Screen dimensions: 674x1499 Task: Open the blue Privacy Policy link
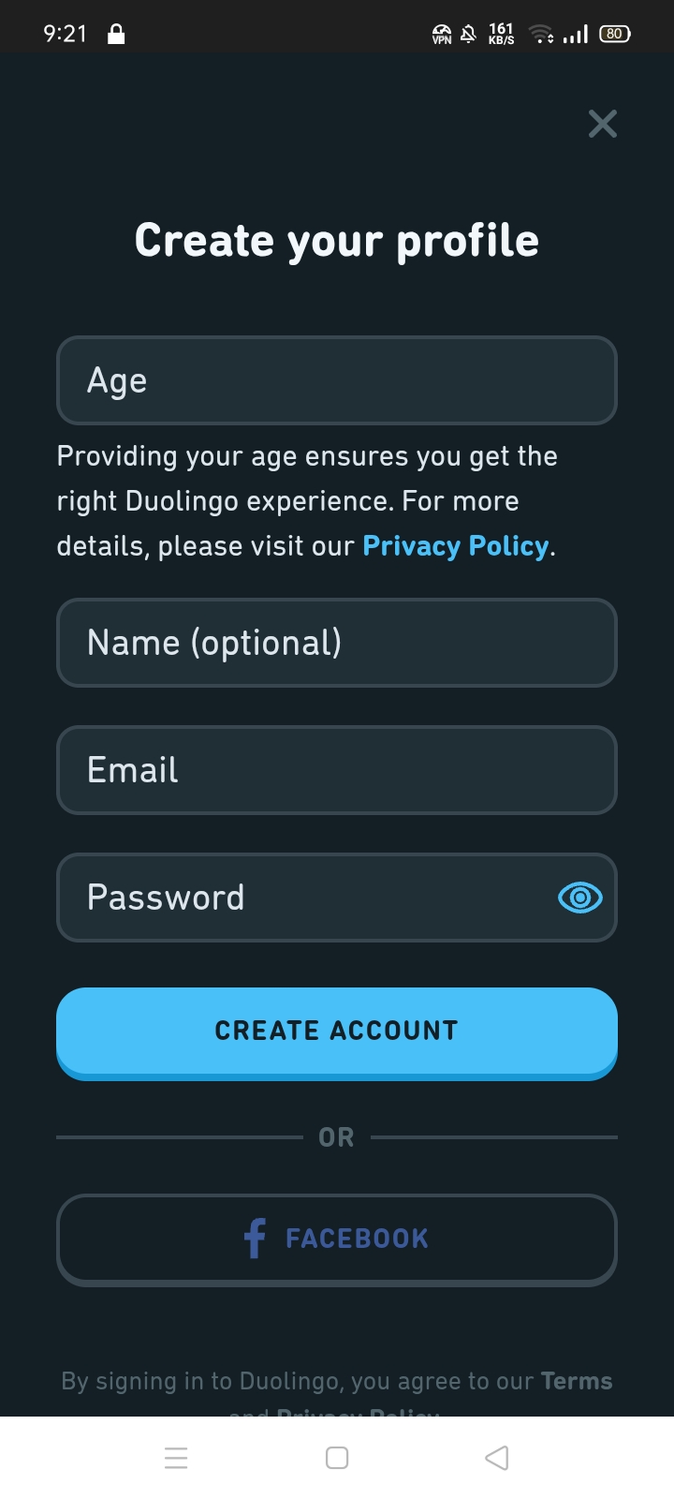point(455,546)
